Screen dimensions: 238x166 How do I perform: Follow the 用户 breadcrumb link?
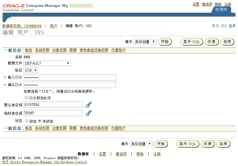pyautogui.click(x=54, y=26)
